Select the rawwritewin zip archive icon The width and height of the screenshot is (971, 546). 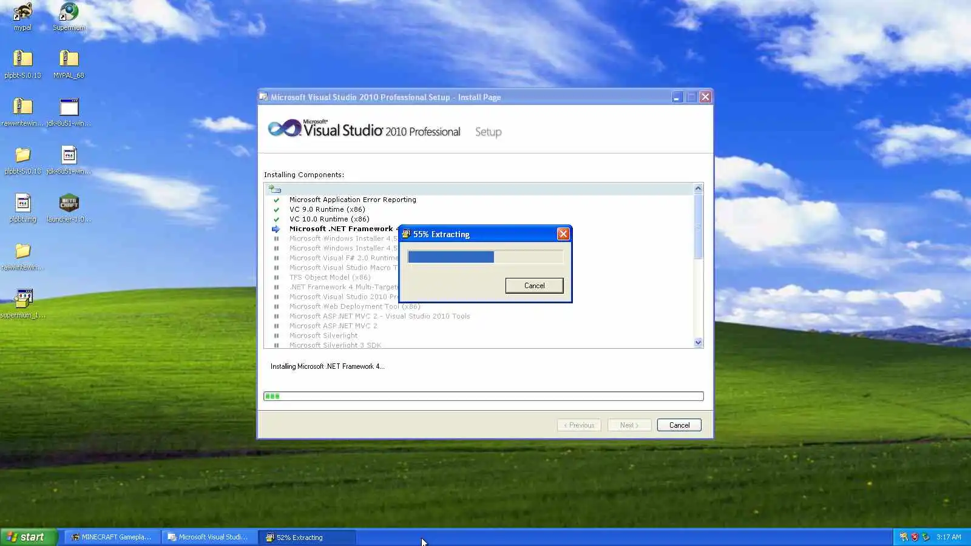[x=22, y=107]
